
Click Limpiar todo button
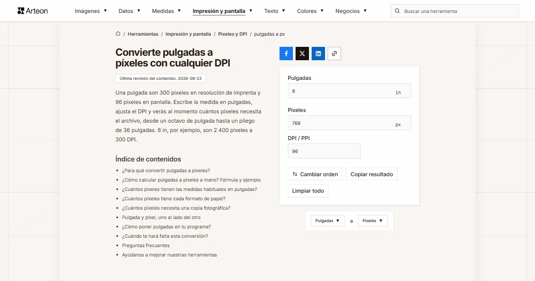pyautogui.click(x=308, y=191)
